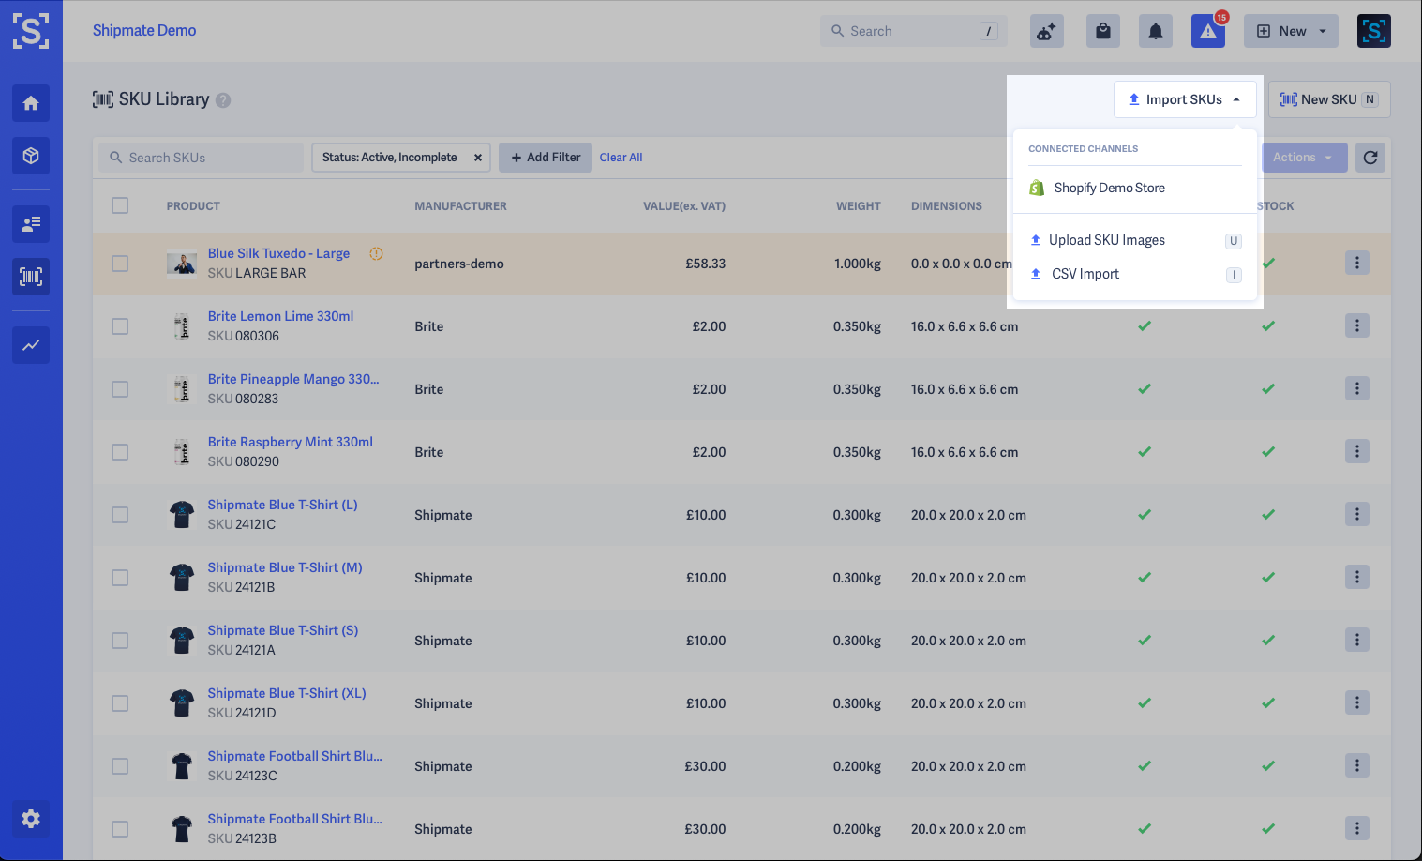Viewport: 1422px width, 861px height.
Task: Sort by DIMENSIONS column header
Action: [947, 206]
